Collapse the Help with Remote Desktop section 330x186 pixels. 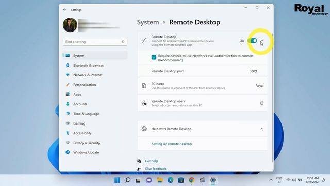[262, 129]
